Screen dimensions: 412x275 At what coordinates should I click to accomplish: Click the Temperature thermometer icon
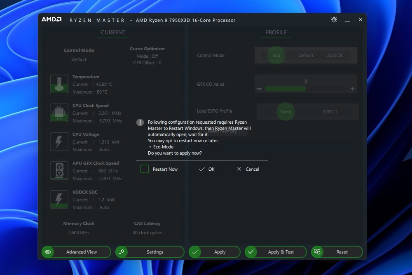(x=59, y=84)
